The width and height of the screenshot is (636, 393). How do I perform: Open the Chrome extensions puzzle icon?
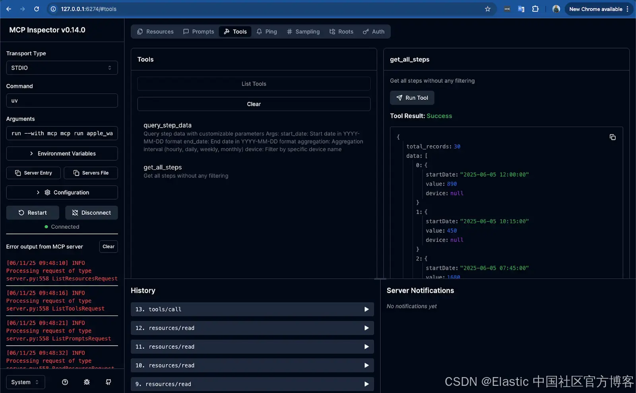click(x=535, y=9)
